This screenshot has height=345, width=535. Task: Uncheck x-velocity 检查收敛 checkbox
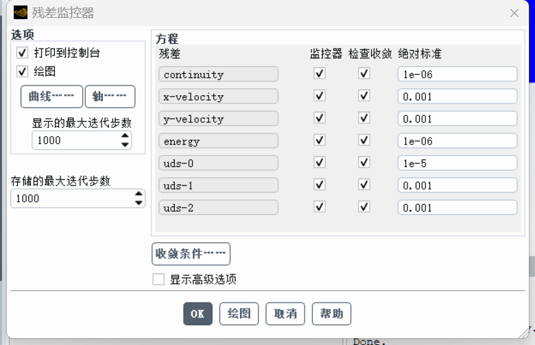point(364,96)
